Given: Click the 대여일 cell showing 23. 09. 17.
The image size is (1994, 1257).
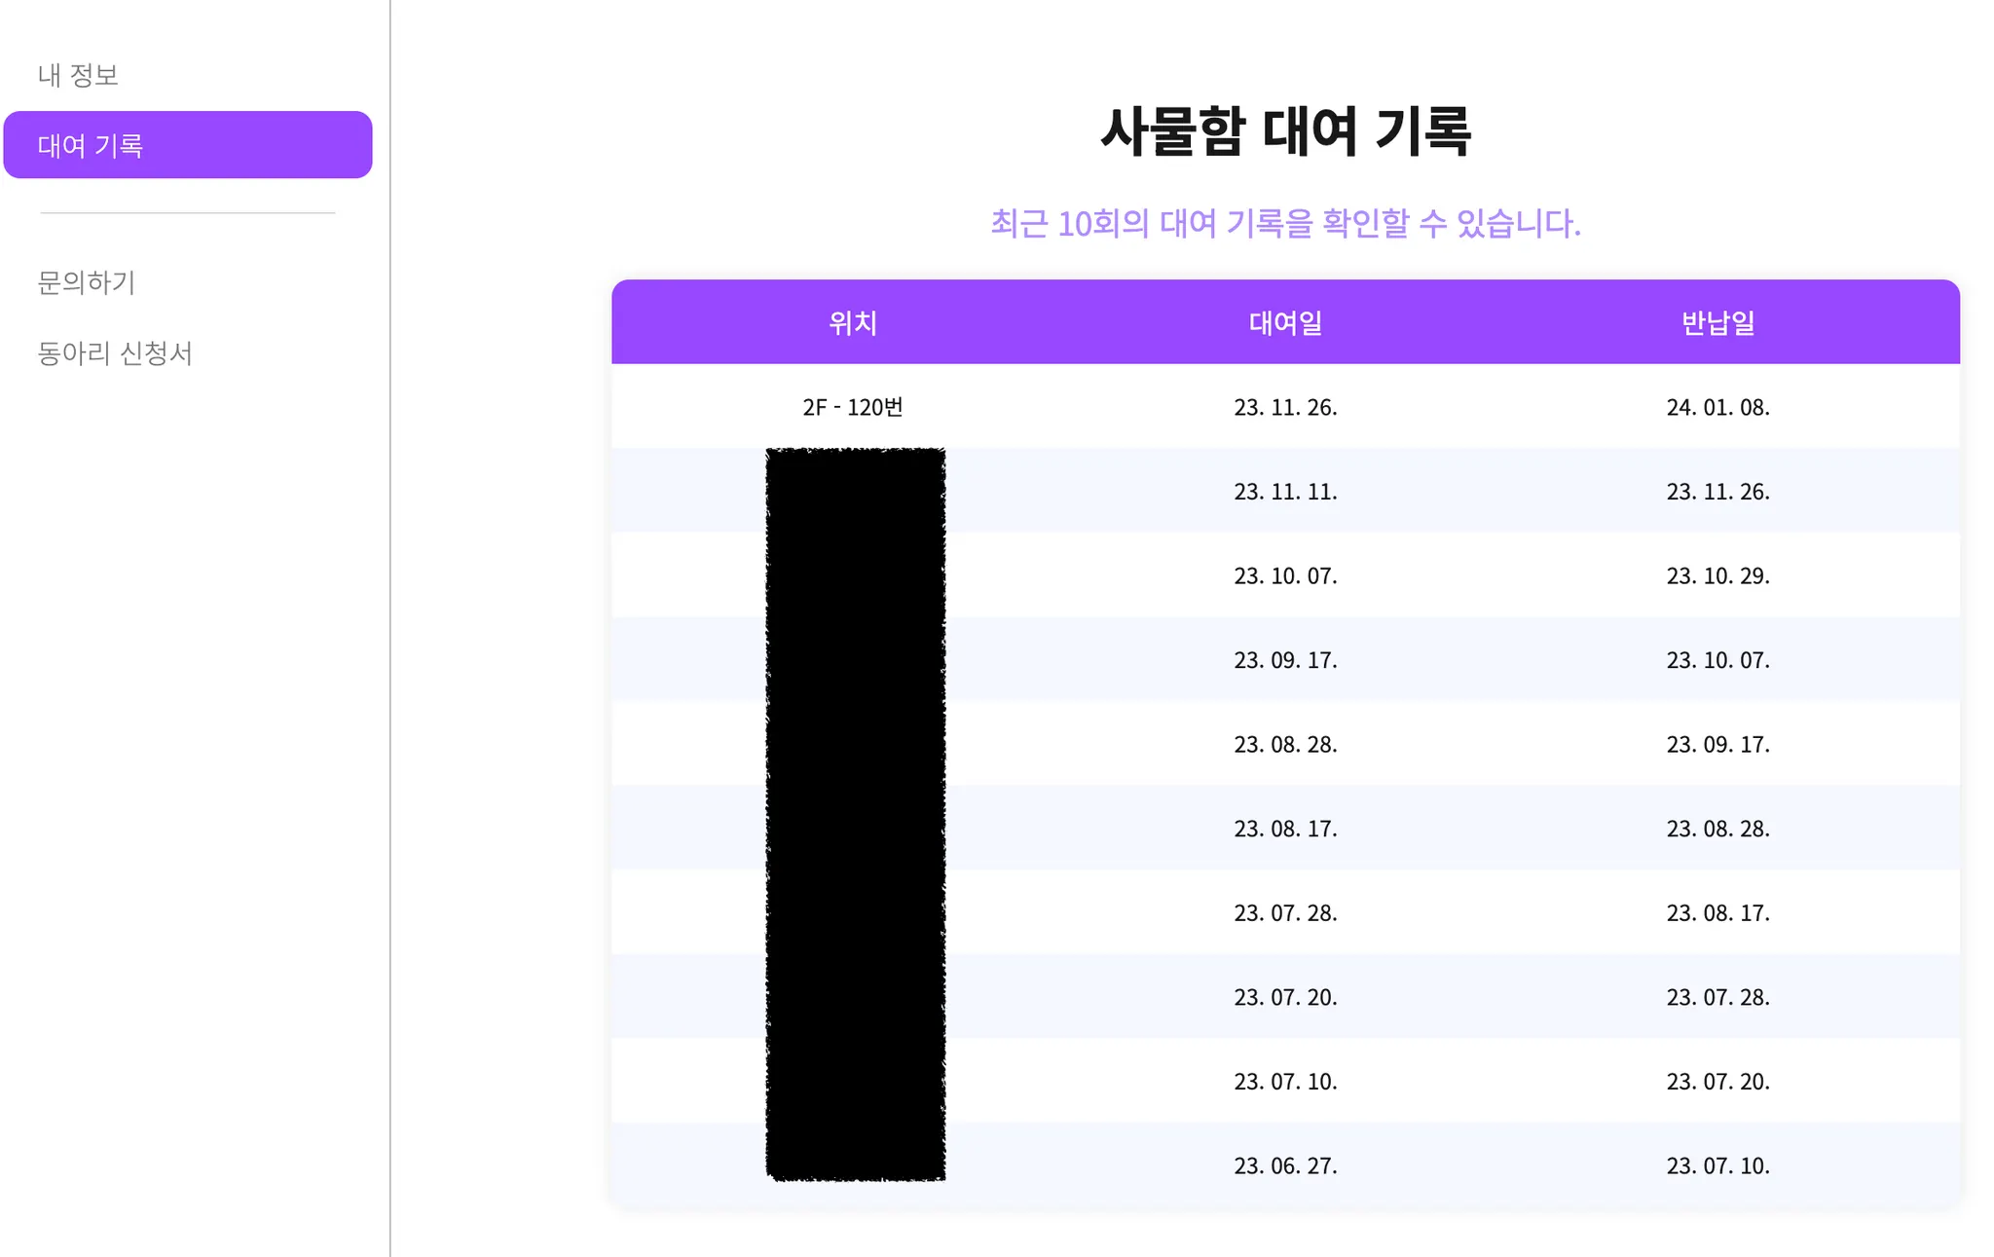Looking at the screenshot, I should click(x=1285, y=660).
